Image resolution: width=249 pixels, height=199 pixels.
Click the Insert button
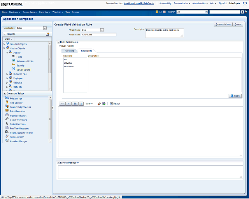(235, 96)
